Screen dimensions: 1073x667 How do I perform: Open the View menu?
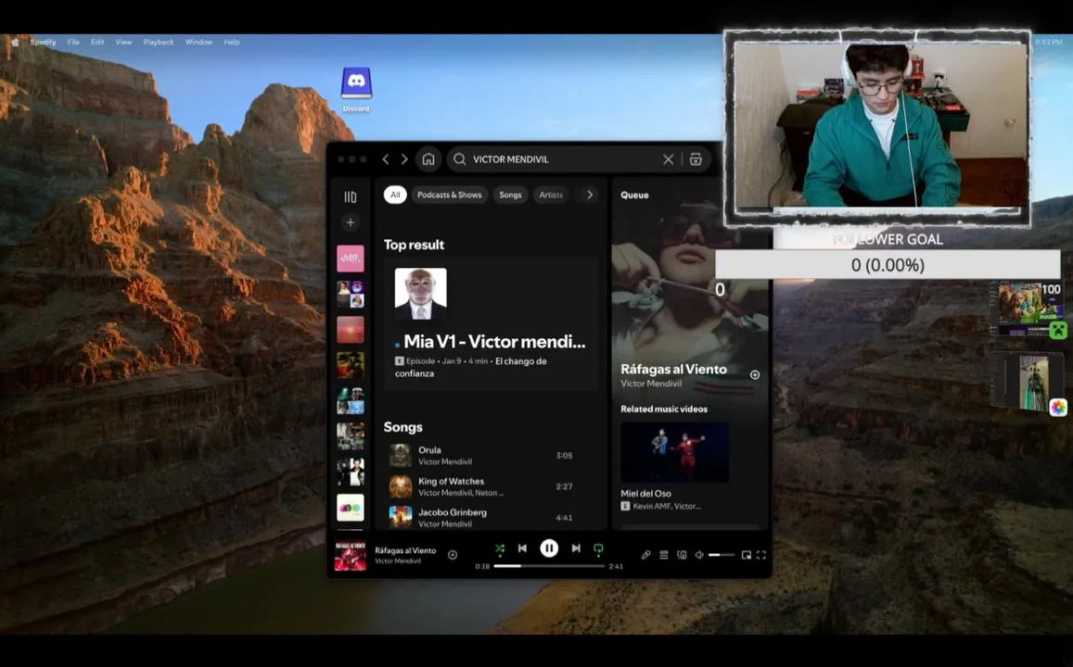[124, 42]
